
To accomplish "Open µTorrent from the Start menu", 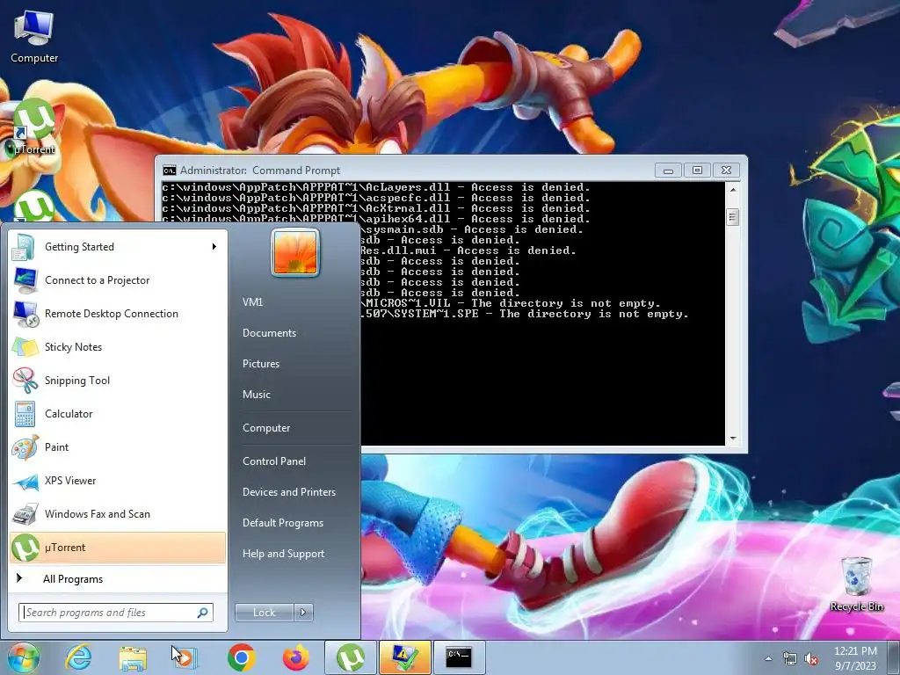I will [x=118, y=547].
